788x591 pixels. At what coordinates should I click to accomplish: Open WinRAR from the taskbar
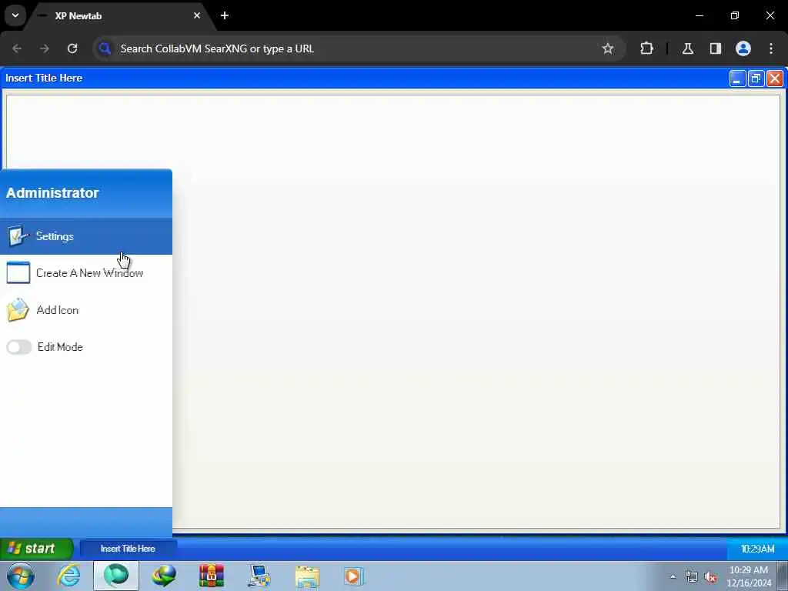click(x=212, y=576)
